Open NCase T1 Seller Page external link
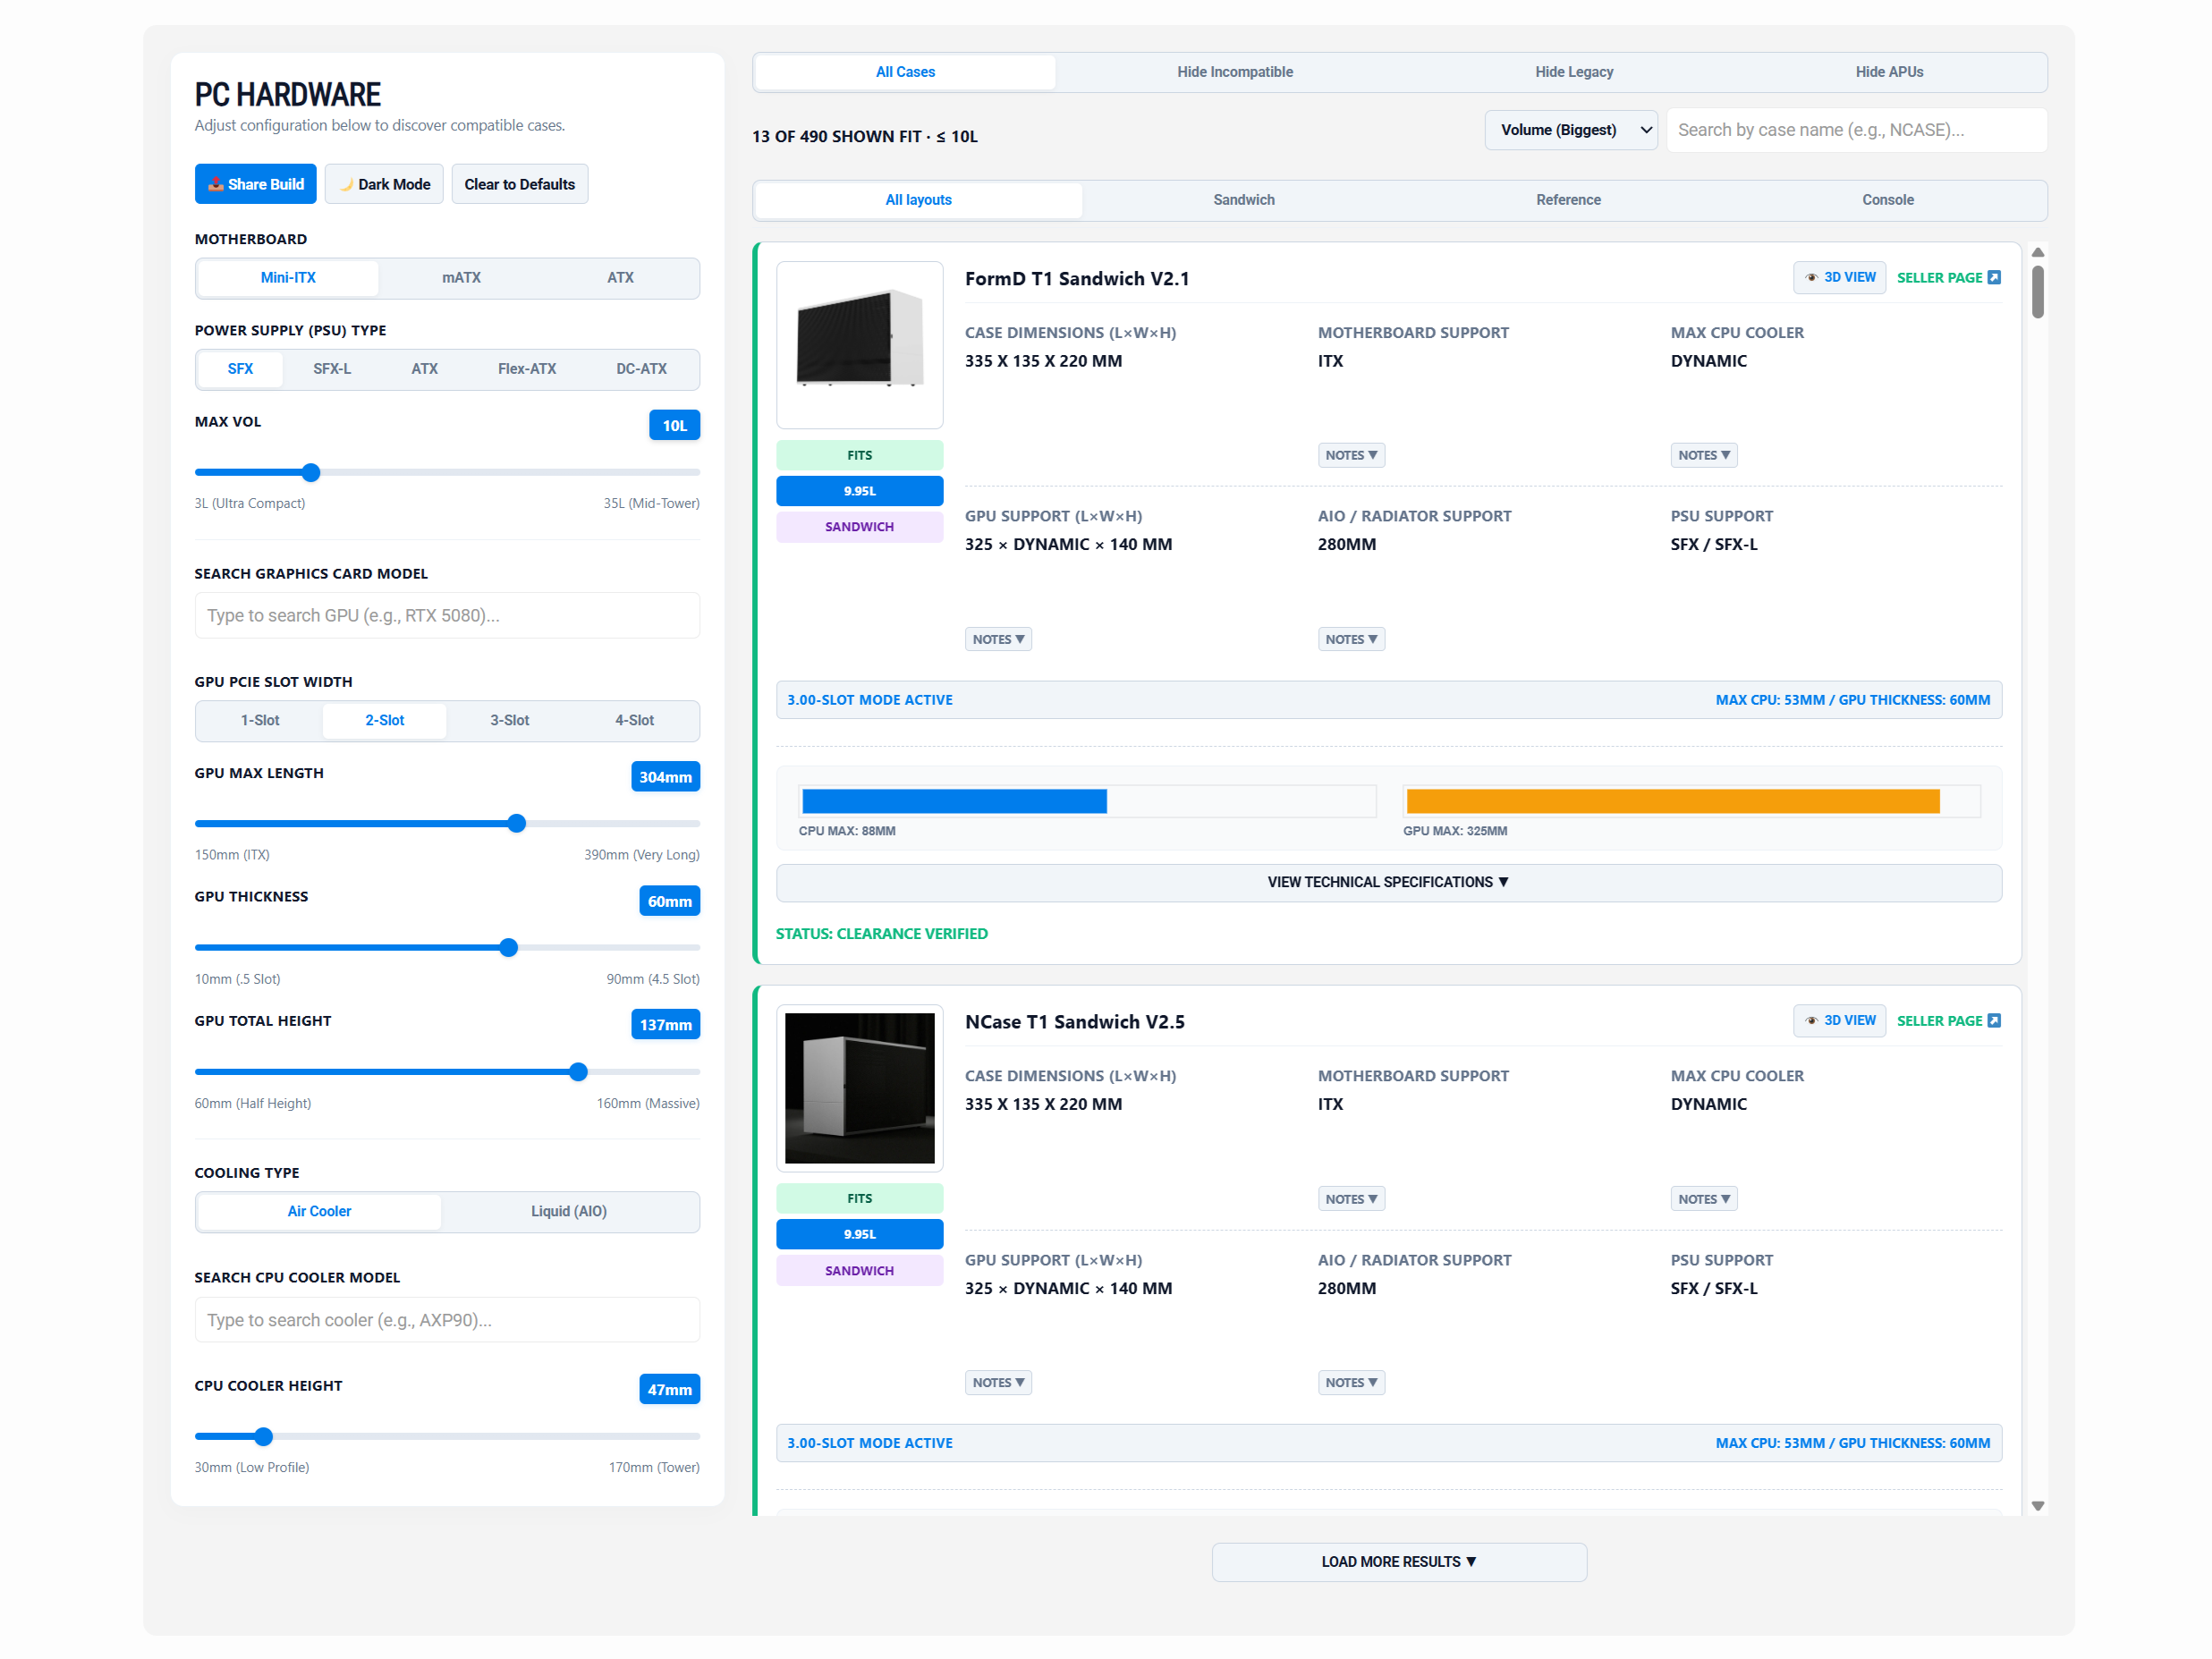 [x=1948, y=1020]
